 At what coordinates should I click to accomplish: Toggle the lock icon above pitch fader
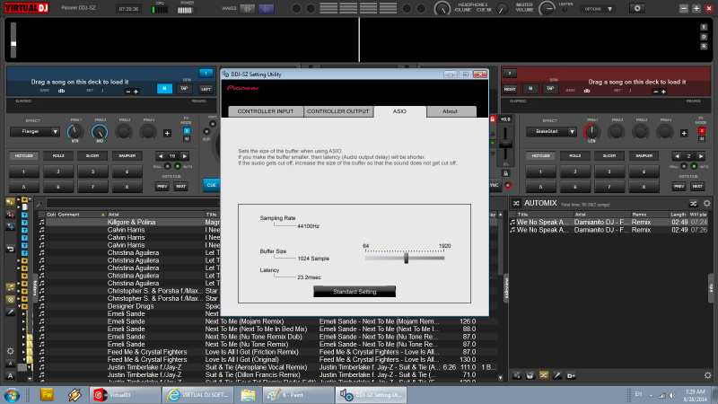coord(492,119)
